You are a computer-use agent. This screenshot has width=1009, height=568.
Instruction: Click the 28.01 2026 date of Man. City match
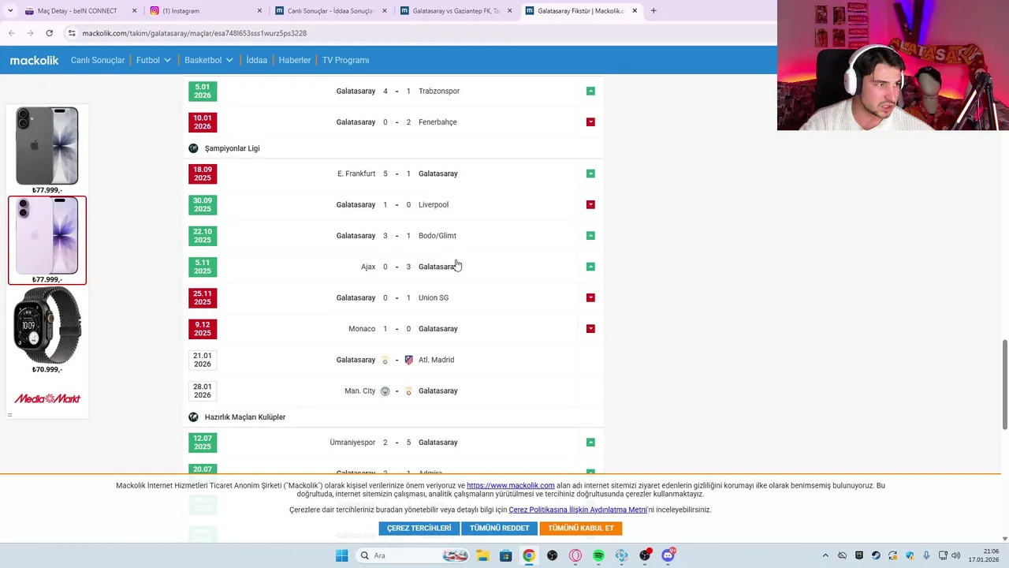point(203,390)
